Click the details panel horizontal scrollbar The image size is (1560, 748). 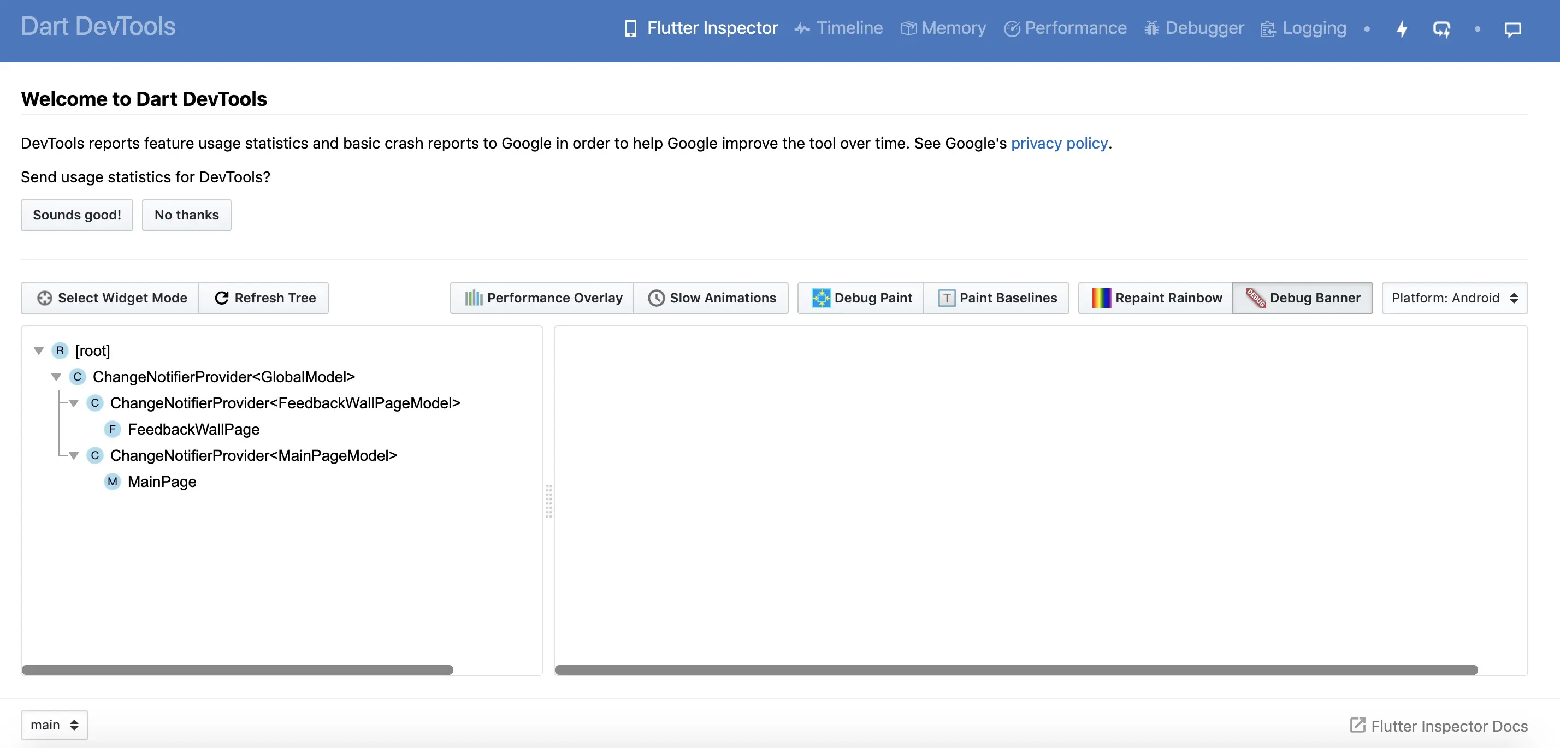click(1016, 670)
